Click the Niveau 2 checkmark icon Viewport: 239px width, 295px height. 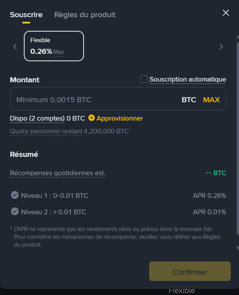pos(15,211)
